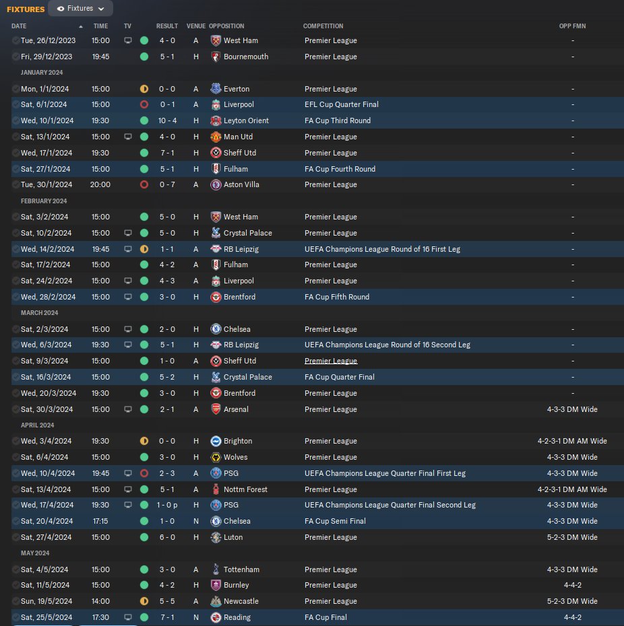
Task: Click the Arsenal club badge
Action: pos(216,409)
